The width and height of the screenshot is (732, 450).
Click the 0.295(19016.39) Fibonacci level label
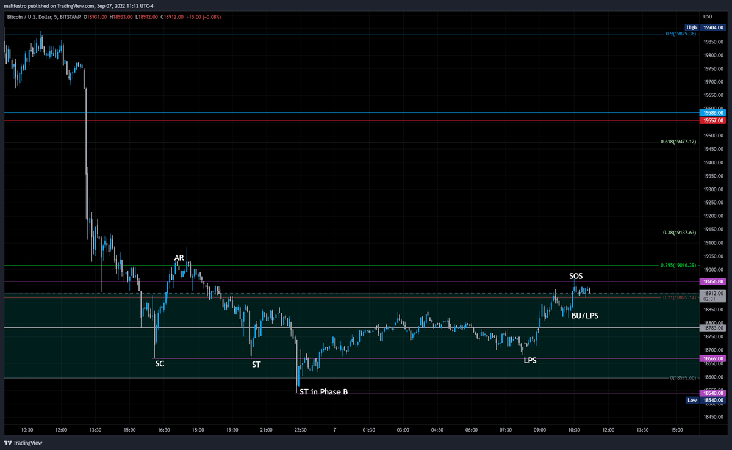tap(679, 266)
